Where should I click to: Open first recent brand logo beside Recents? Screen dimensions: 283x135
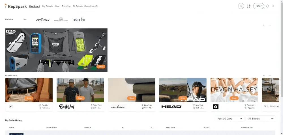tap(25, 19)
